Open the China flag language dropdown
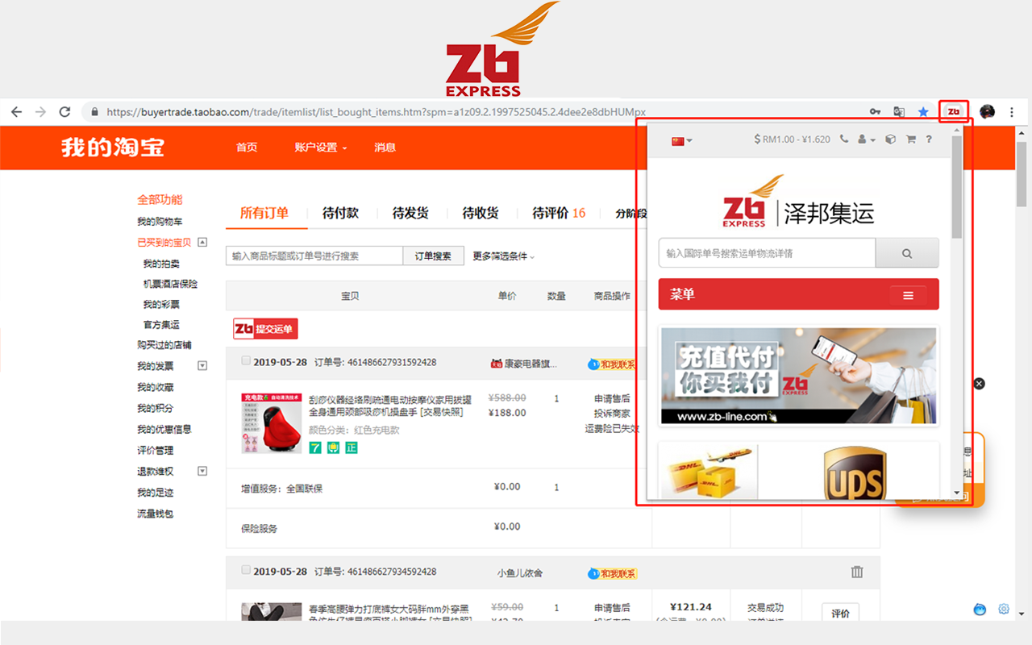The width and height of the screenshot is (1032, 645). (x=681, y=140)
